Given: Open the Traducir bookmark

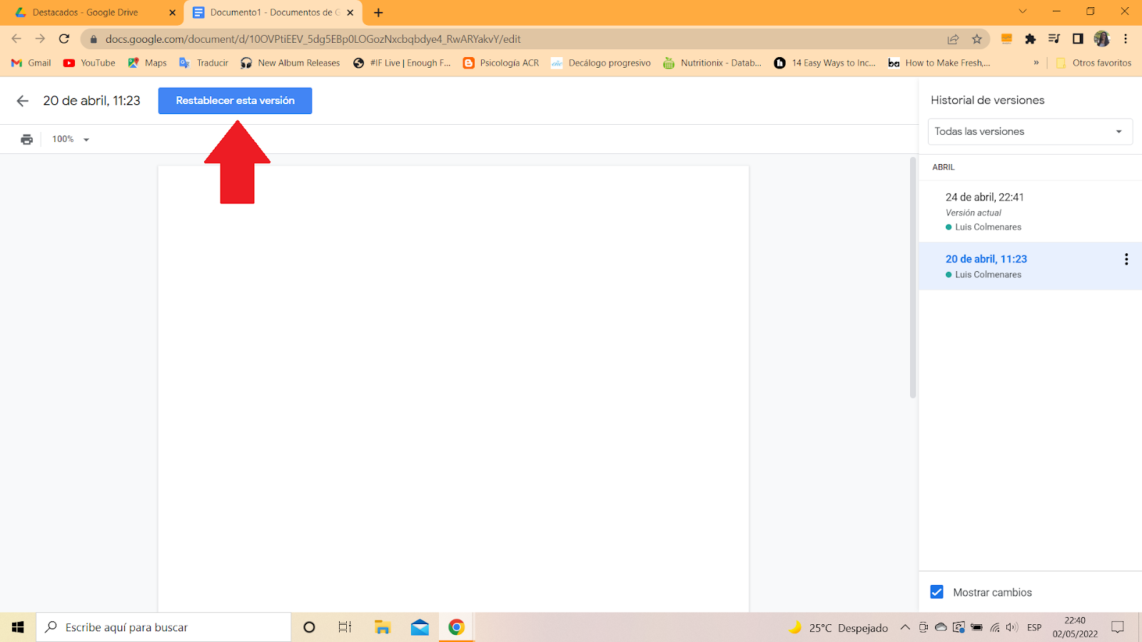Looking at the screenshot, I should tap(204, 63).
